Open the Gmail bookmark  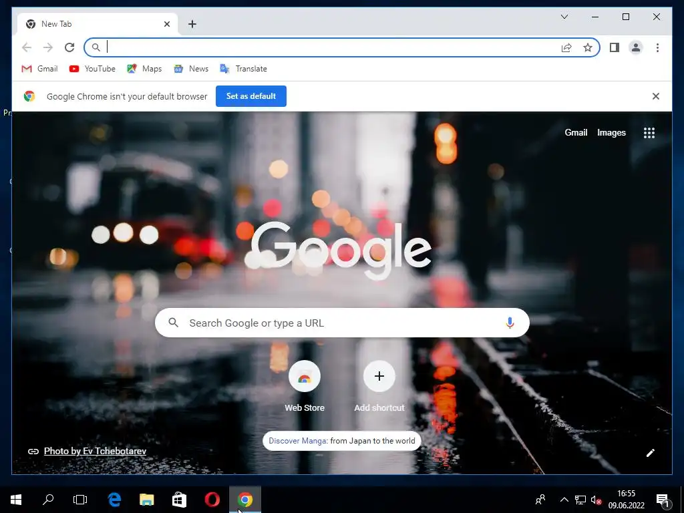[x=39, y=69]
